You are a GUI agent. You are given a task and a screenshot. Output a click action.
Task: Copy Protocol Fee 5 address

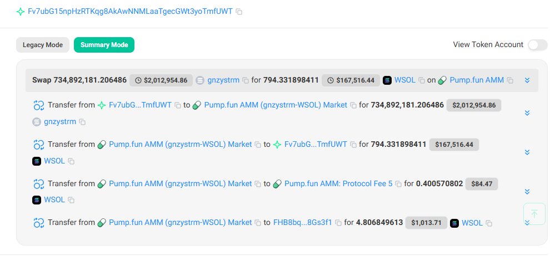coord(398,183)
